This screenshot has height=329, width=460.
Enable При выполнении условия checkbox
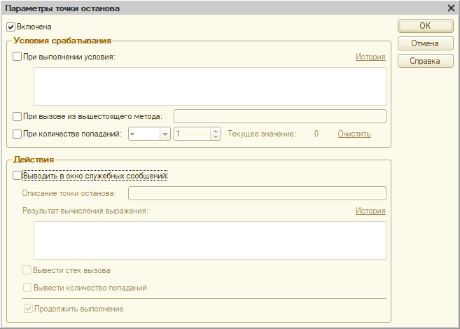(18, 57)
